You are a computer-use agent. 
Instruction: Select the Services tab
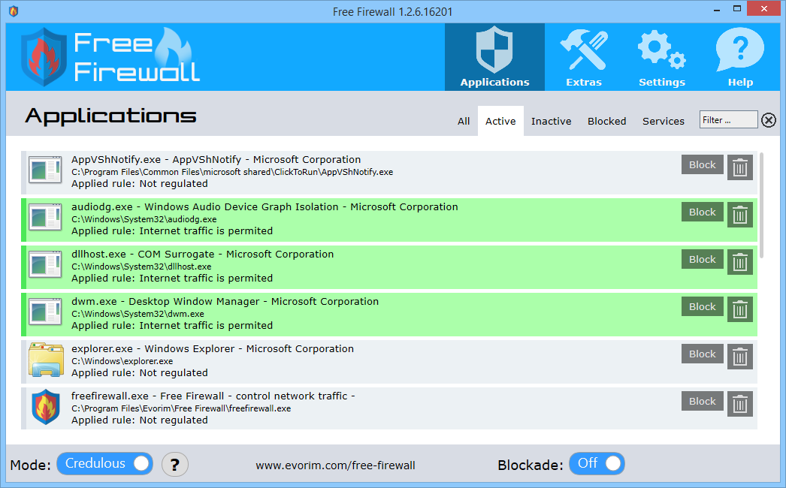click(x=663, y=121)
